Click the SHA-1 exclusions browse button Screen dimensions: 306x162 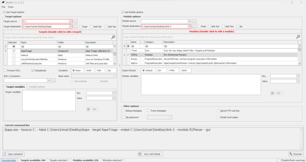click(x=53, y=80)
